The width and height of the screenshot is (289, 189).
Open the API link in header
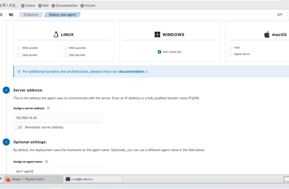click(x=280, y=14)
